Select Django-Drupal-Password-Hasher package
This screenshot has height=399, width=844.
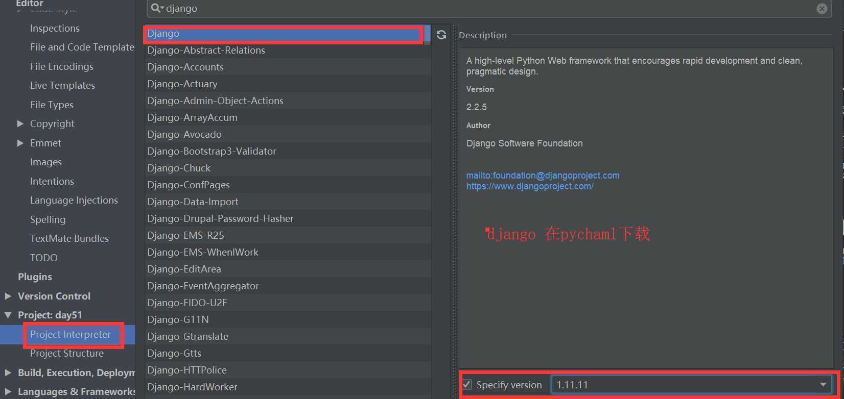pyautogui.click(x=288, y=218)
